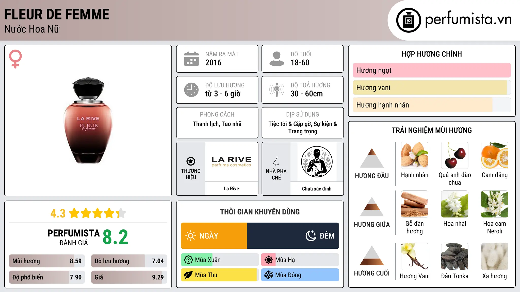The height and width of the screenshot is (292, 520).
Task: Click the clock icon beside Độ lưu hương
Action: point(191,90)
